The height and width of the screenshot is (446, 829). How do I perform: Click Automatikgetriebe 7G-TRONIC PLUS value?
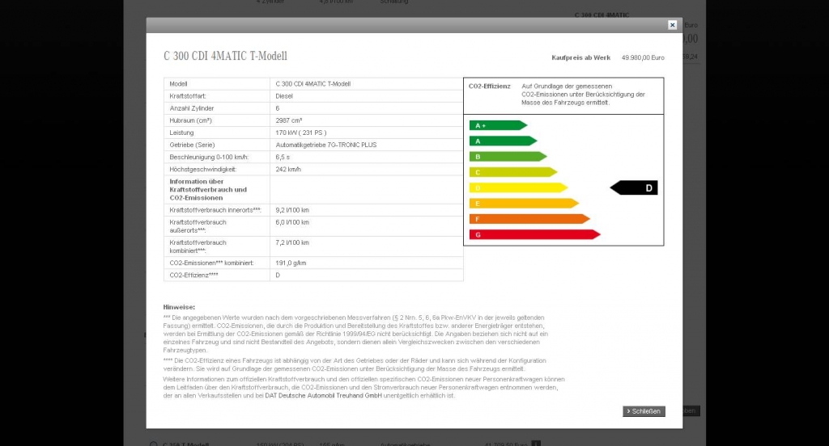coord(326,145)
